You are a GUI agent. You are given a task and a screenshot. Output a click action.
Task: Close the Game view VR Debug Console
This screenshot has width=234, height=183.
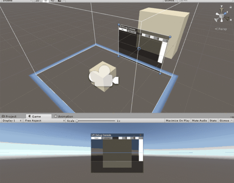(140, 135)
